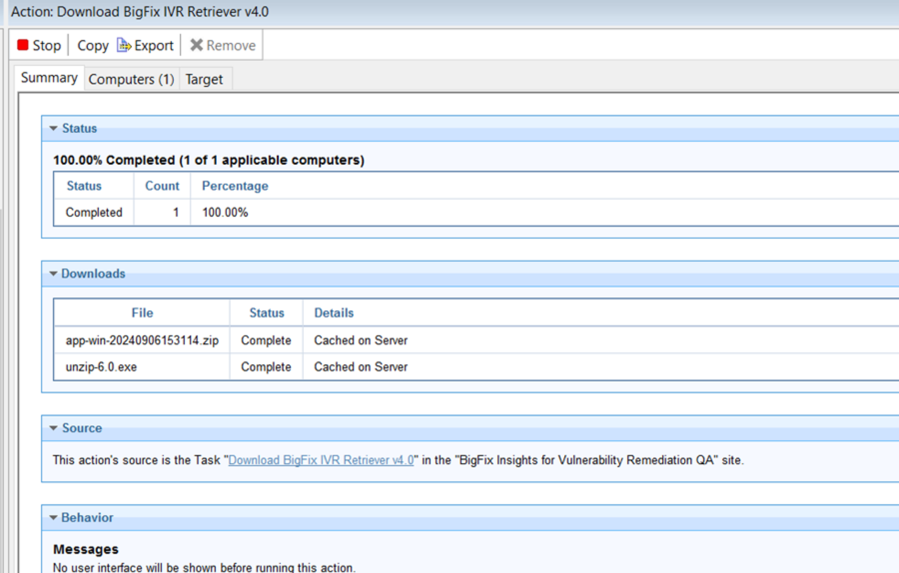Click the Details column header

(x=334, y=312)
